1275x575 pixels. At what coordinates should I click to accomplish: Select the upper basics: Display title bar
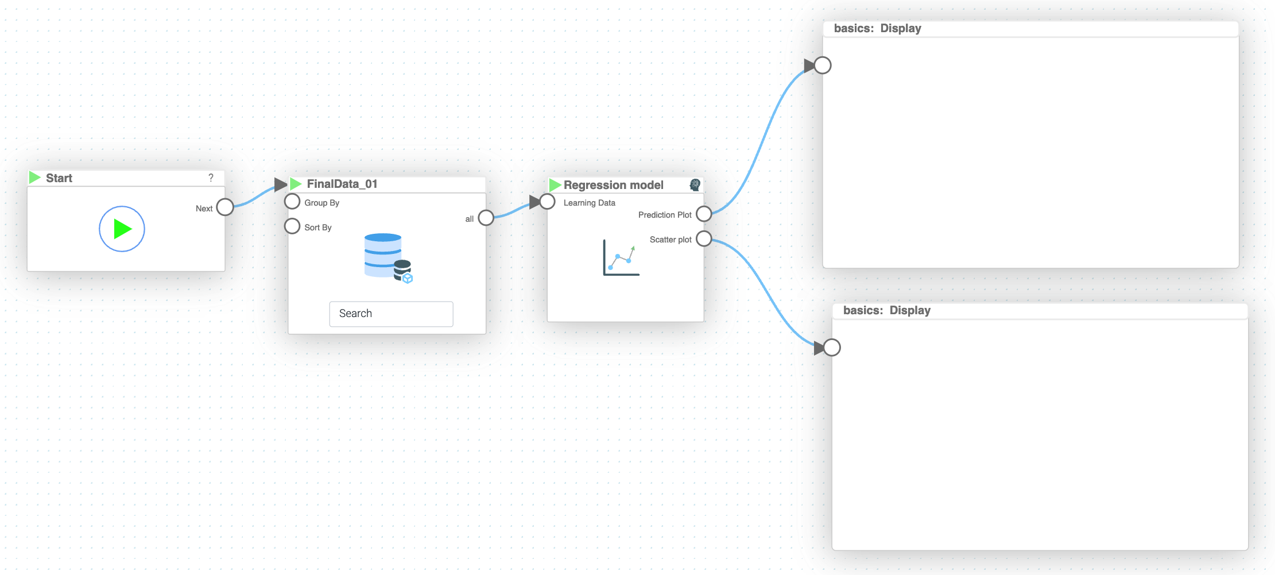[1030, 29]
